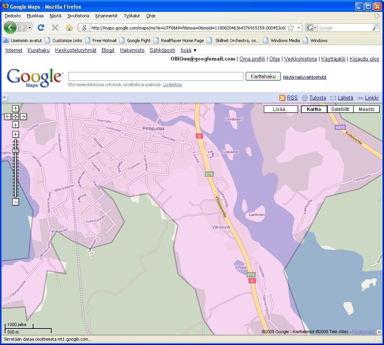Click the Hakemisto link

tap(132, 50)
